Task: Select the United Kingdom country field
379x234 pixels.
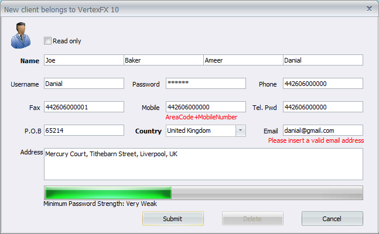Action: click(200, 130)
